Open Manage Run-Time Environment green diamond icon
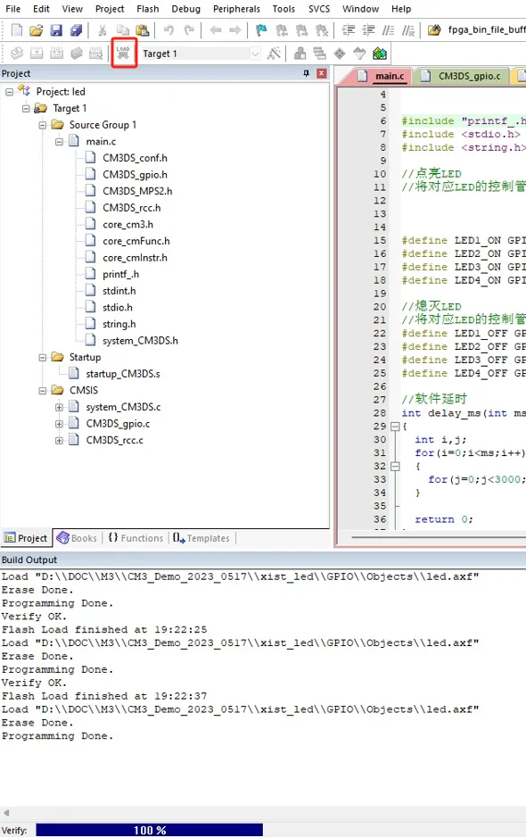This screenshot has height=837, width=526. (x=380, y=54)
